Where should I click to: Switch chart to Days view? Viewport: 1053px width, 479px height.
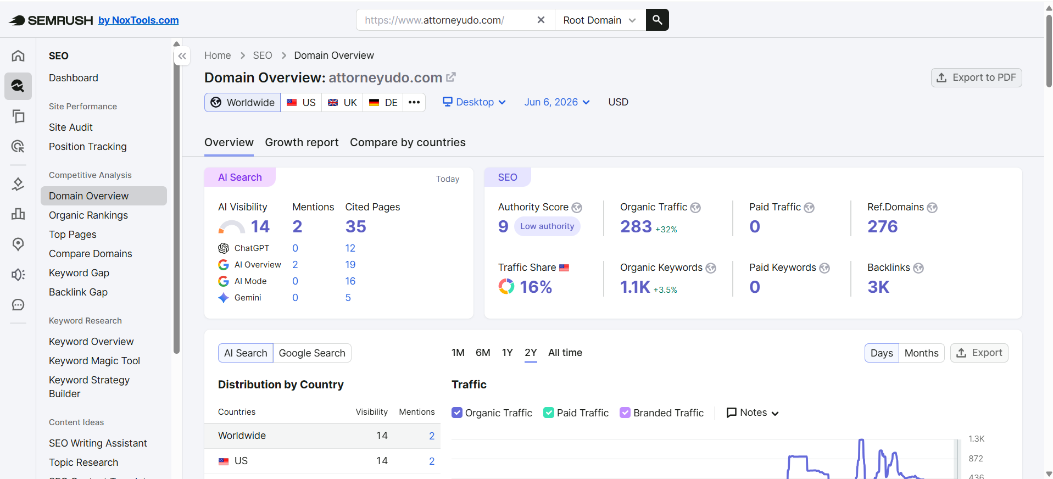click(x=882, y=353)
